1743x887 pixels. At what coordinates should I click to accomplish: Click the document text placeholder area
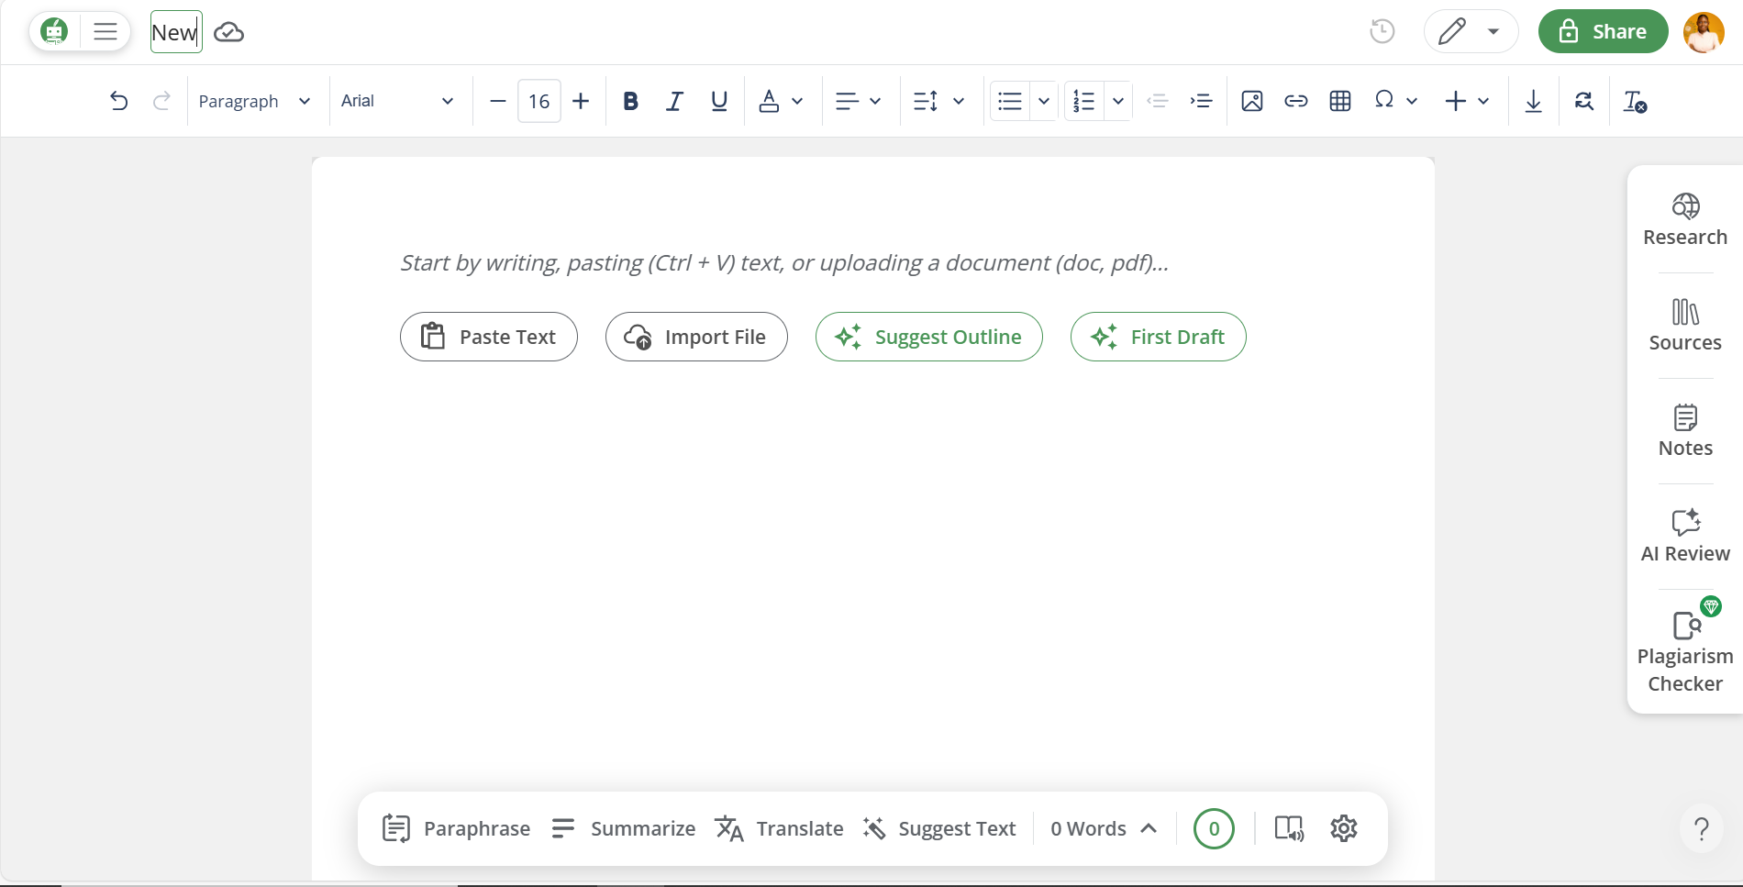pos(784,263)
